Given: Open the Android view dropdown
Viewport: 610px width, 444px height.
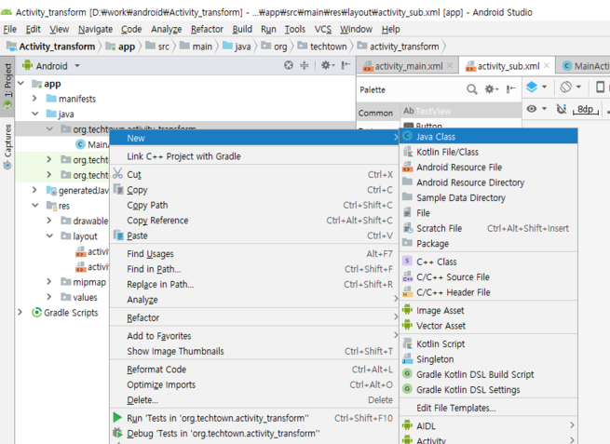Looking at the screenshot, I should (51, 66).
